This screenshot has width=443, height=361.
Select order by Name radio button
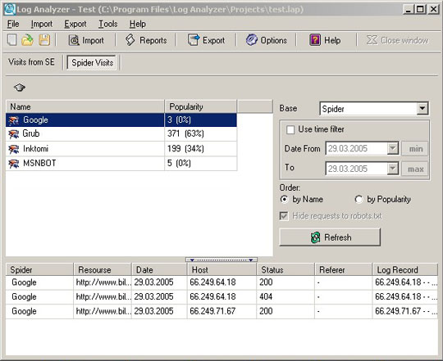point(284,199)
